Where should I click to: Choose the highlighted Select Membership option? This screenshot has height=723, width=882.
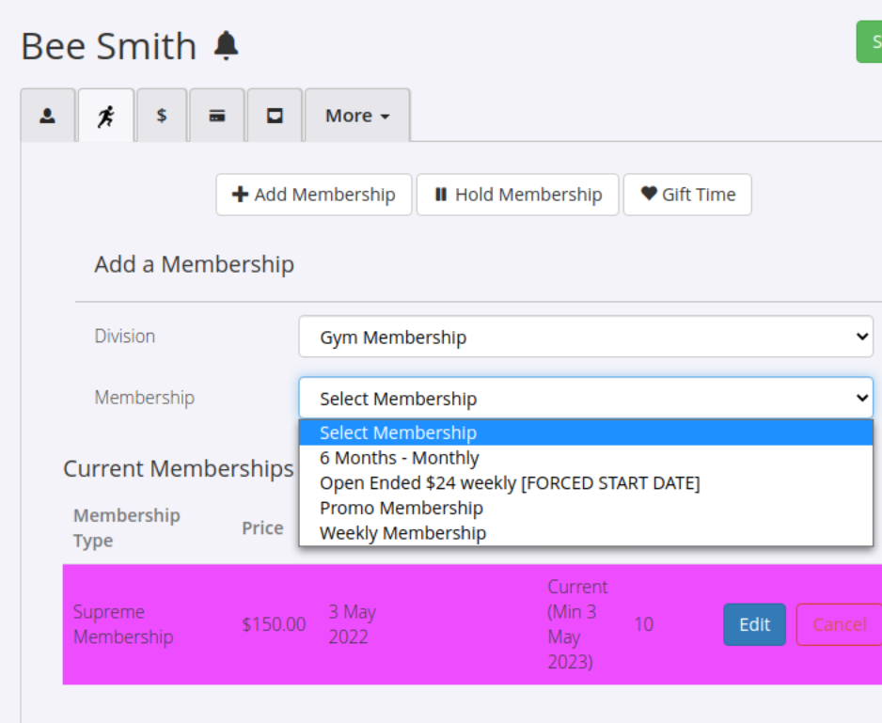pos(585,432)
